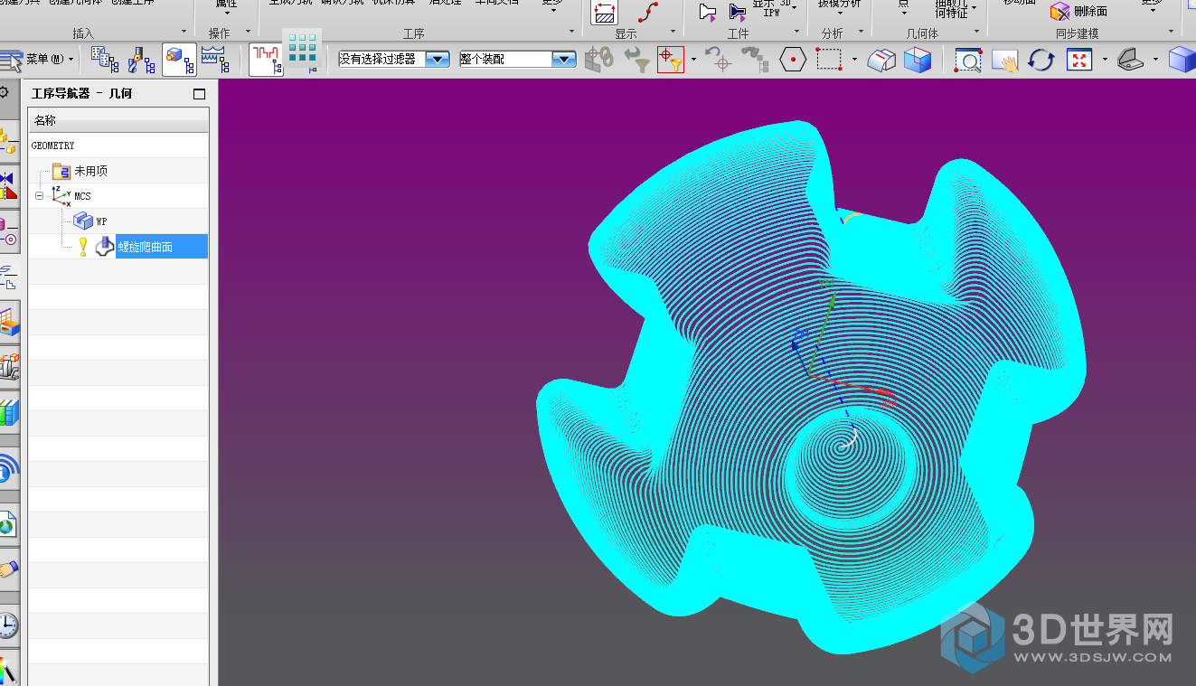This screenshot has height=686, width=1196.
Task: Open dropdown arrow beside Fit view icon
Action: [1105, 61]
